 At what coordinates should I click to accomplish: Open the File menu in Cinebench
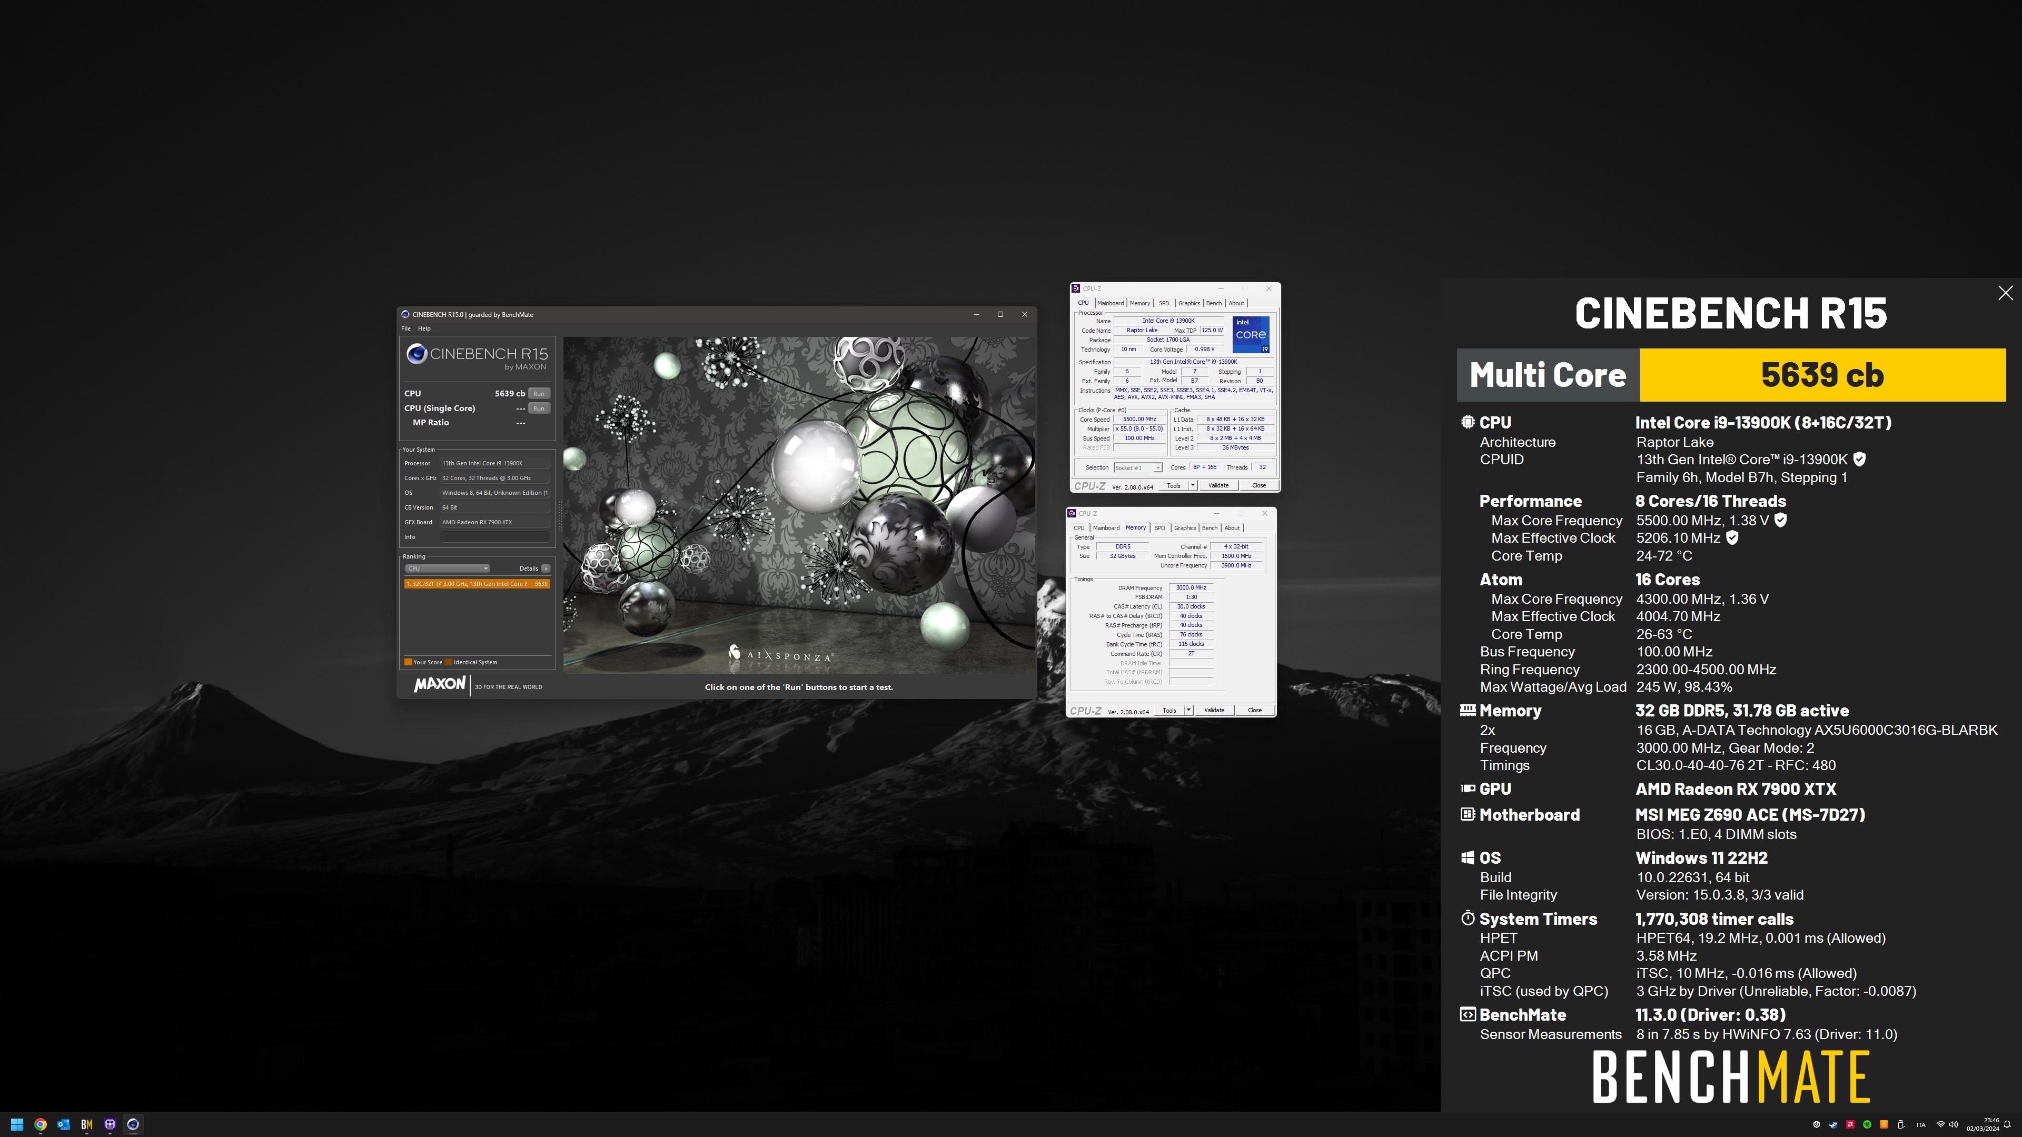[x=406, y=329]
